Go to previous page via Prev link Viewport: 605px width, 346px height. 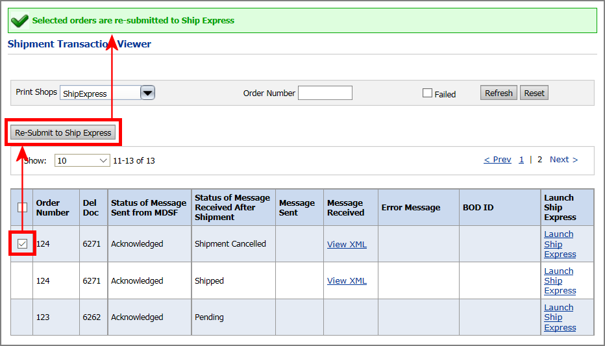(x=497, y=160)
